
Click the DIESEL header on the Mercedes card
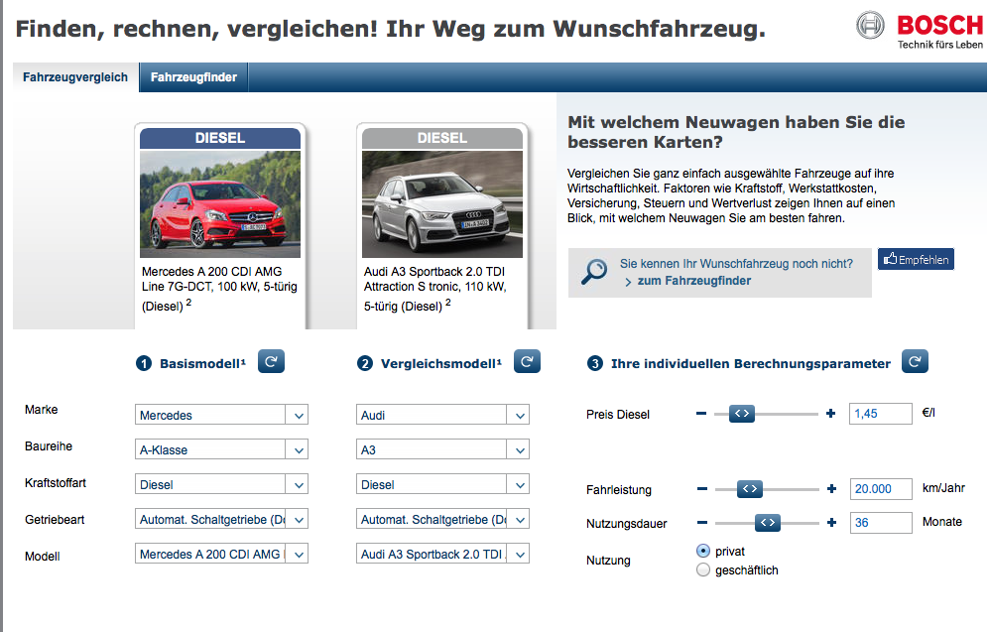[x=219, y=138]
